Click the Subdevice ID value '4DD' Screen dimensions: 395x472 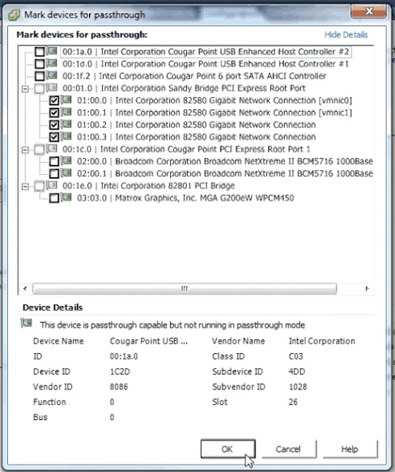coord(297,372)
